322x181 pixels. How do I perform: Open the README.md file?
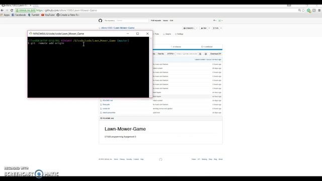[x=108, y=101]
